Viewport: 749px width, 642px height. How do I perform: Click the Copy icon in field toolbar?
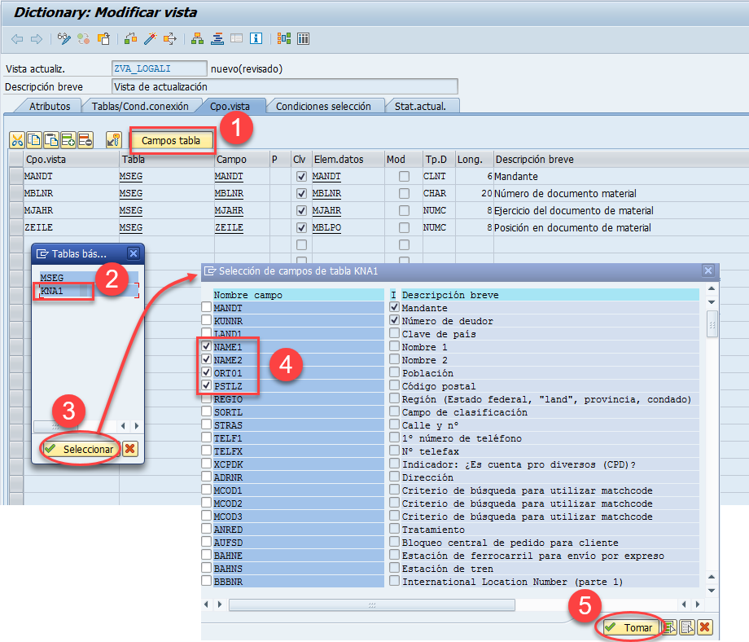[34, 140]
